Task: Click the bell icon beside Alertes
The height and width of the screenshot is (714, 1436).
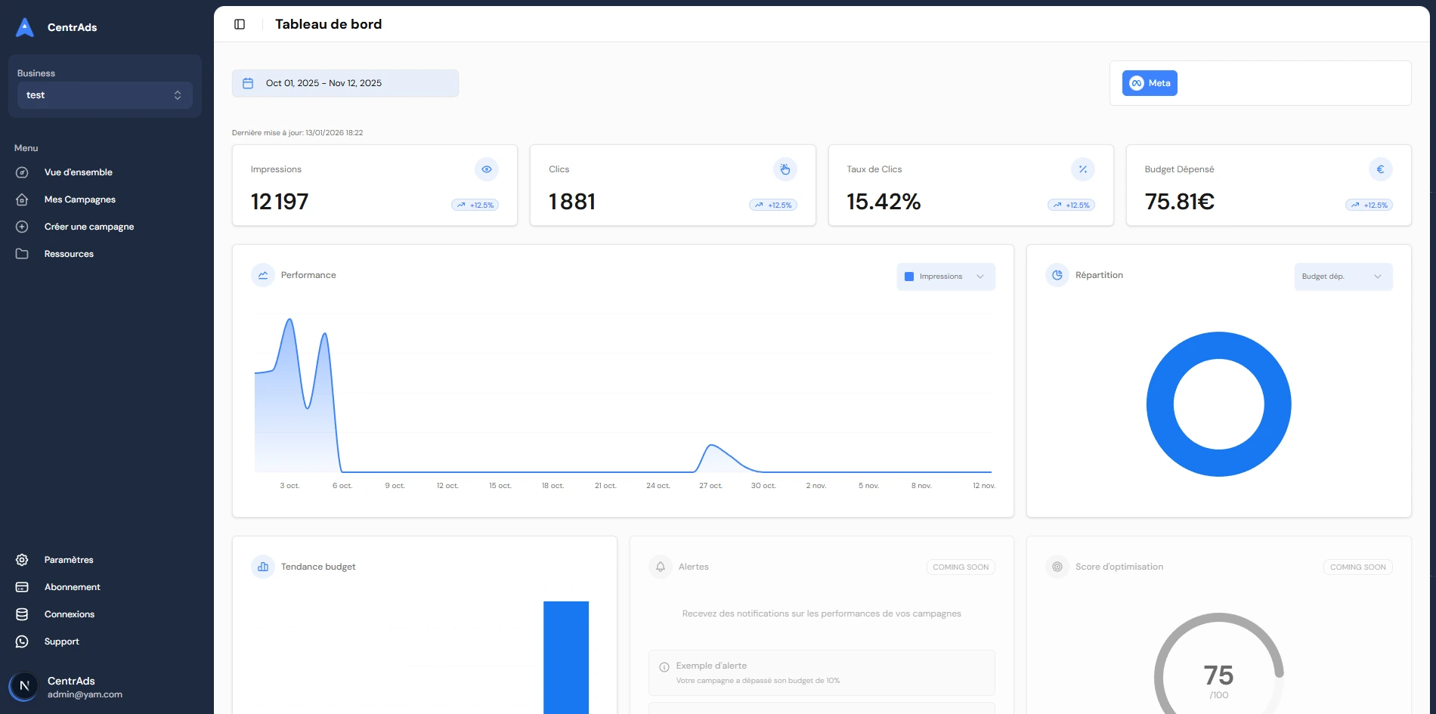Action: point(660,566)
